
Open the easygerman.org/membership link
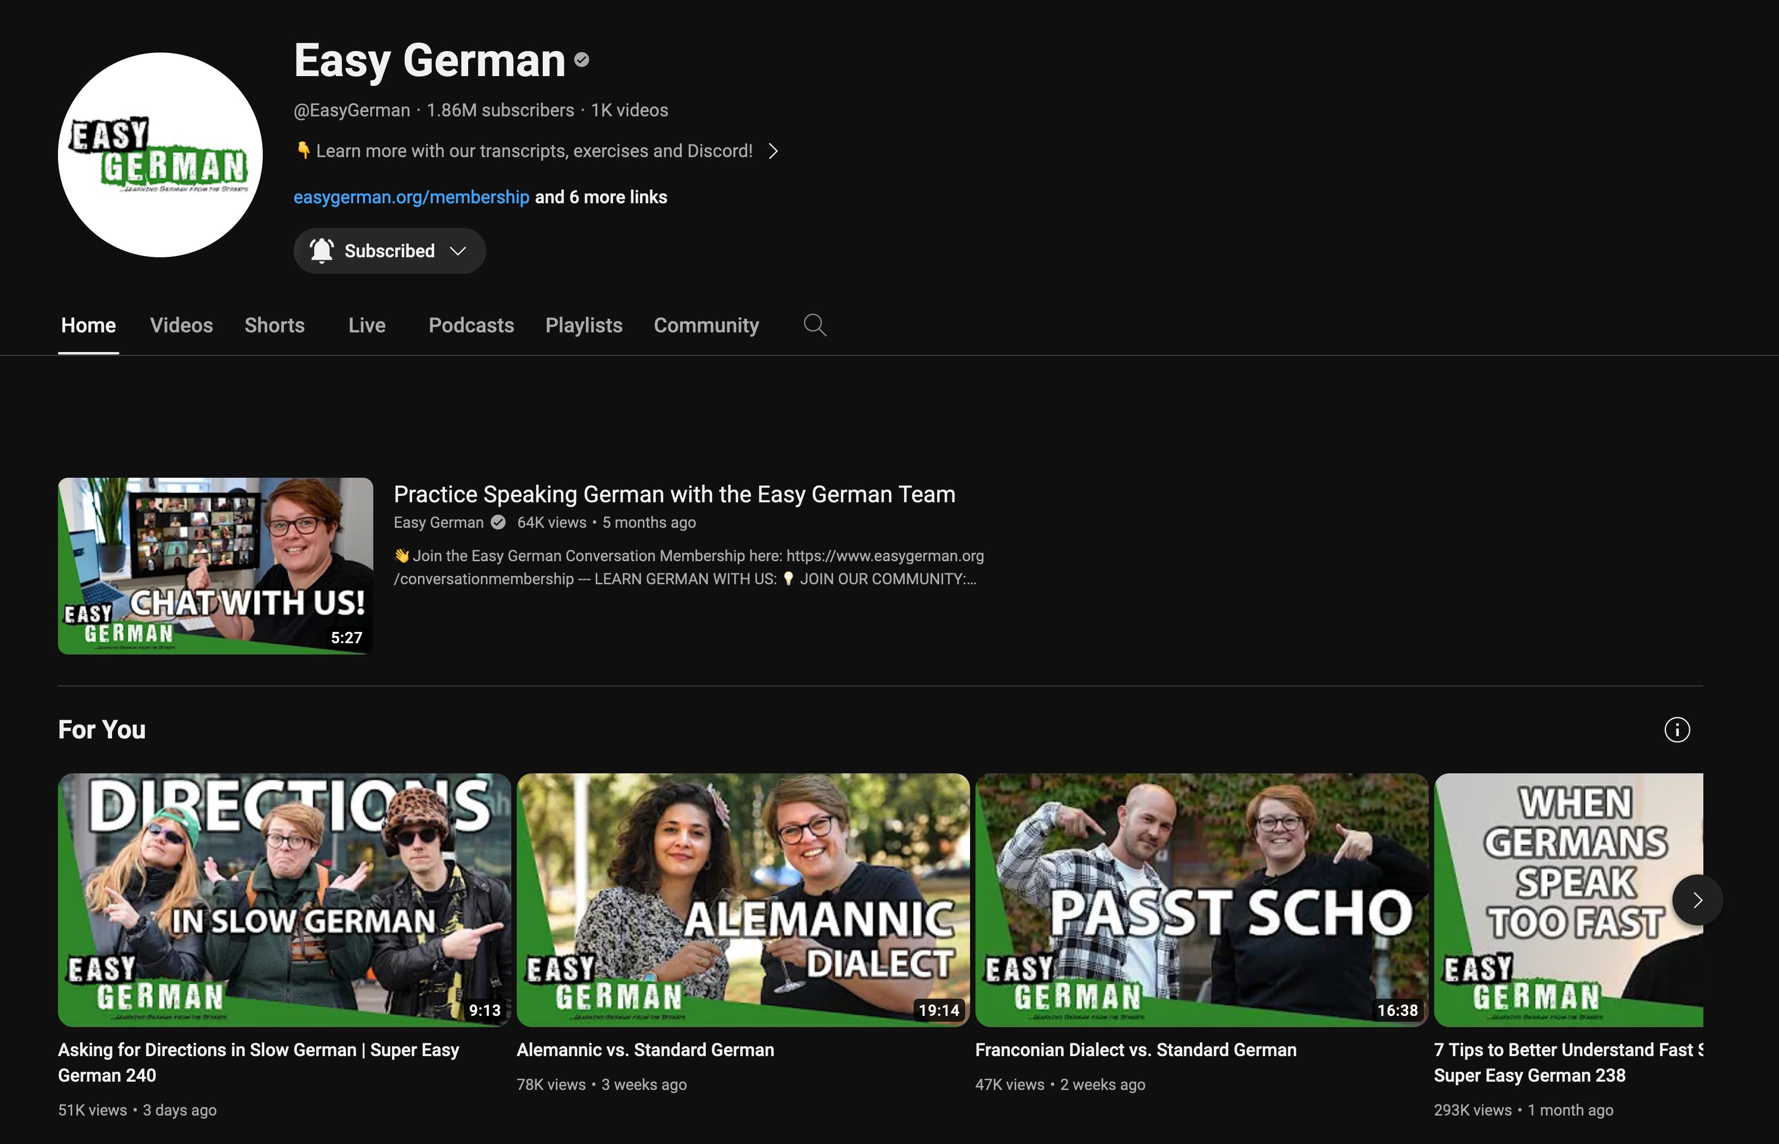click(412, 197)
